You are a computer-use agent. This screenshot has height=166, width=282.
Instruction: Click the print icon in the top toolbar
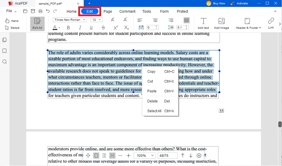pyautogui.click(x=40, y=11)
